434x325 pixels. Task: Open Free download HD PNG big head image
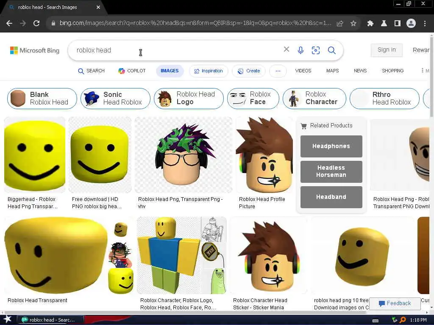100,155
